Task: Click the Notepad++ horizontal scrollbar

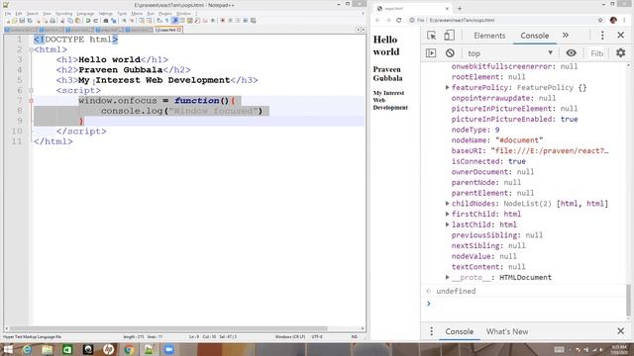Action: tap(168, 328)
